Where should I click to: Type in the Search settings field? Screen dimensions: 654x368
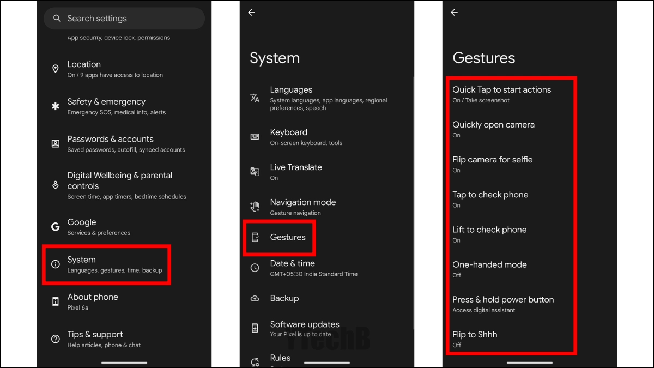(x=131, y=19)
